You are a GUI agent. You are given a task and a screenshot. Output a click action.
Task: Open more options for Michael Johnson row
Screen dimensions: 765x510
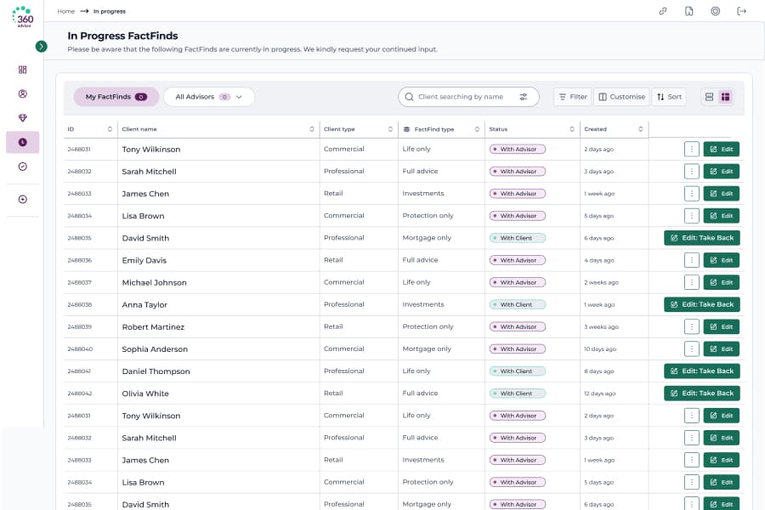(691, 282)
